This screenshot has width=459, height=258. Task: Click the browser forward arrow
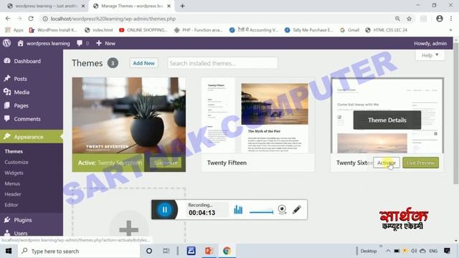tap(19, 19)
